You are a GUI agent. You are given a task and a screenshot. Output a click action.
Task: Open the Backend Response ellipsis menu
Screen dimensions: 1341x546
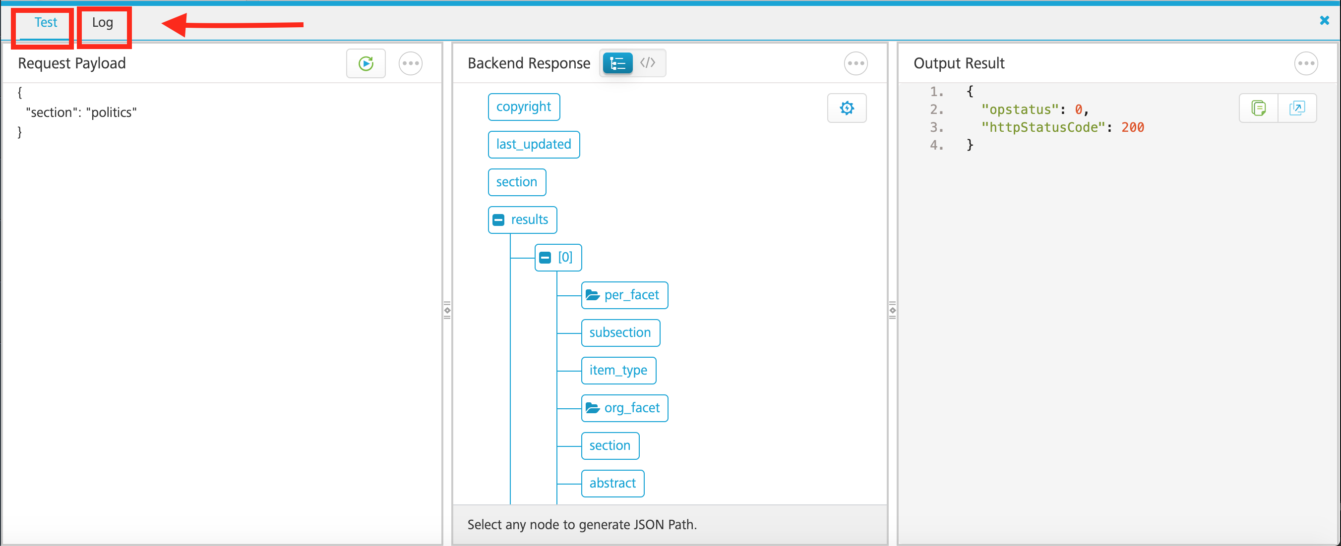click(856, 63)
